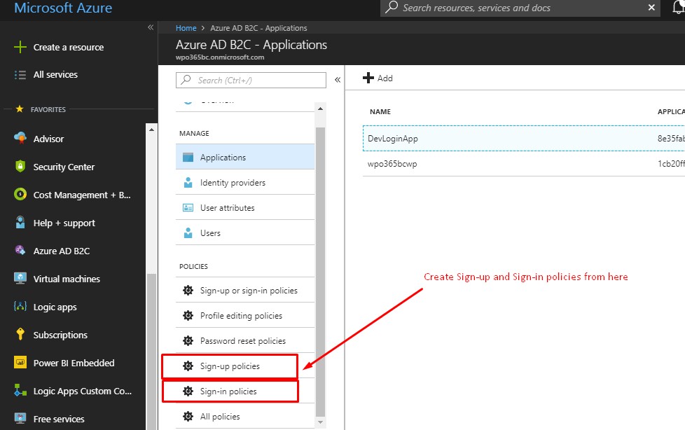The width and height of the screenshot is (685, 430).
Task: Click the Applications blade icon
Action: pyautogui.click(x=188, y=157)
